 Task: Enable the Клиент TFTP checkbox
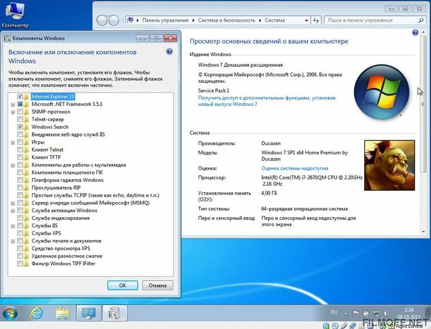pyautogui.click(x=20, y=157)
